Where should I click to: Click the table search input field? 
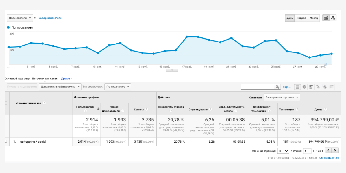(x=257, y=87)
